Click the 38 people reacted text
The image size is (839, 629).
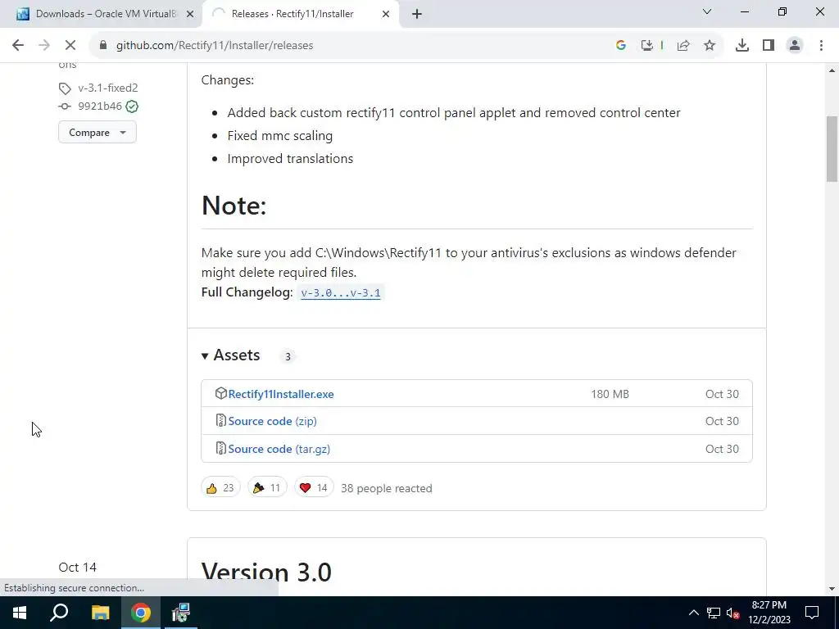tap(387, 488)
